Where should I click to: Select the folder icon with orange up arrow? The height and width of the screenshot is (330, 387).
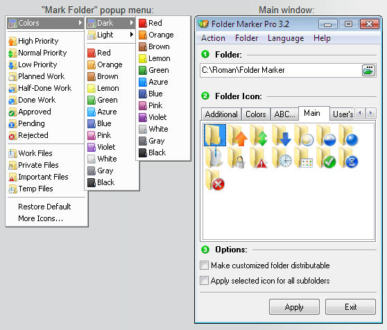point(237,135)
